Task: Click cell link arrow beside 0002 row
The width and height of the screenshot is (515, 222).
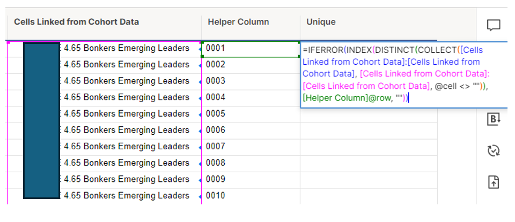Action: click(200, 66)
